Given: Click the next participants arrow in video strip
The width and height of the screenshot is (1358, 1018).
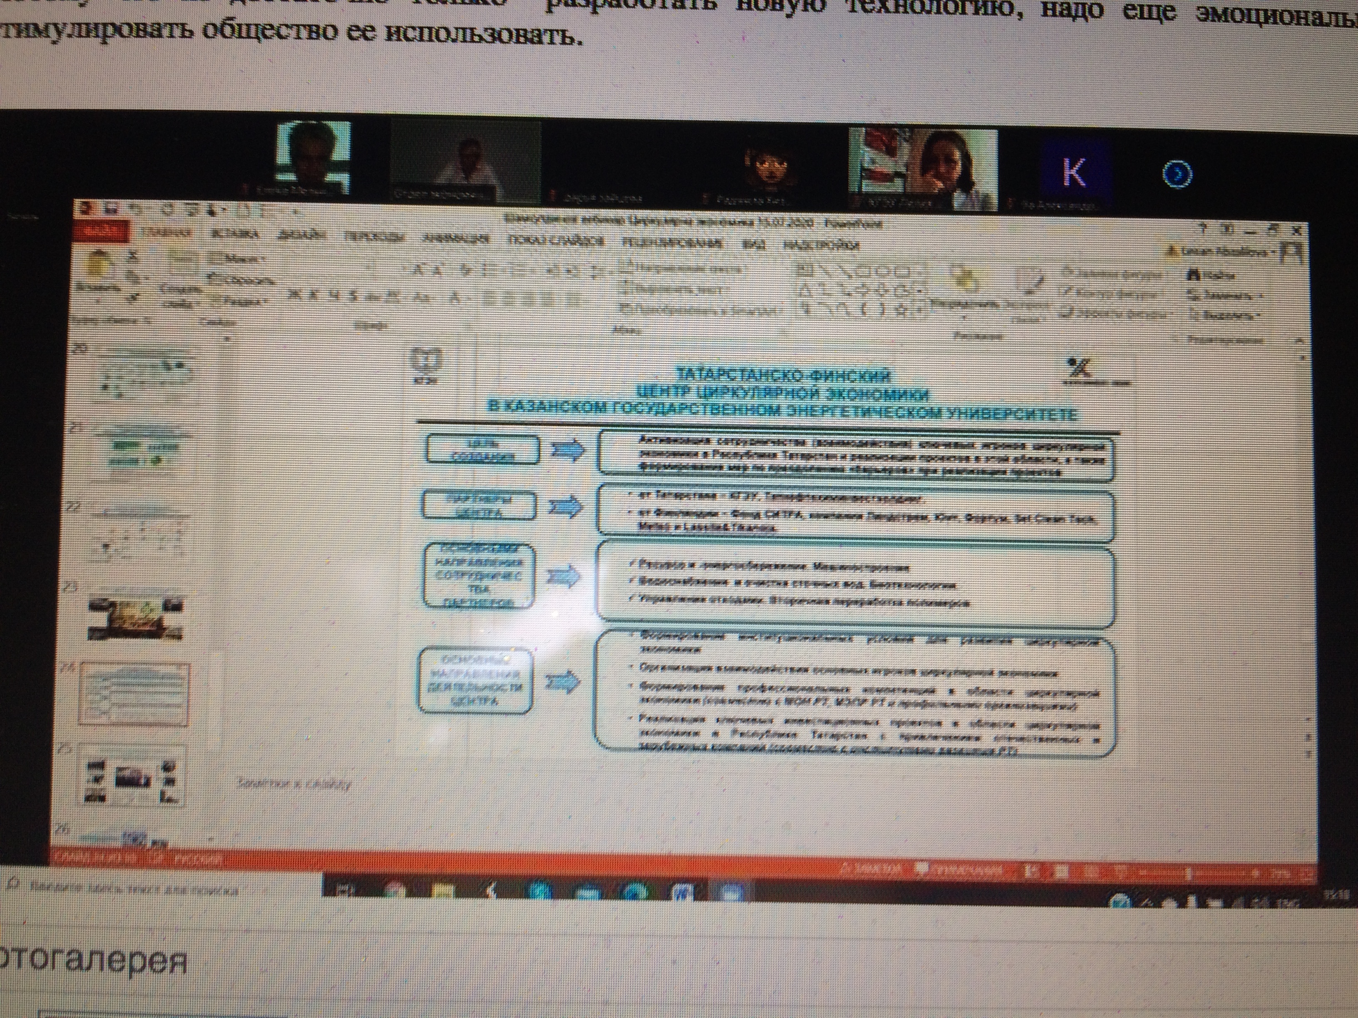Looking at the screenshot, I should coord(1177,174).
